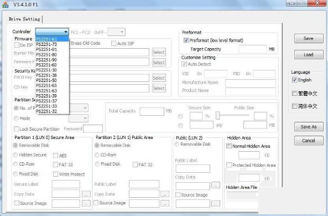The image size is (328, 216).
Task: Click Select button for CD Key
Action: (x=159, y=88)
